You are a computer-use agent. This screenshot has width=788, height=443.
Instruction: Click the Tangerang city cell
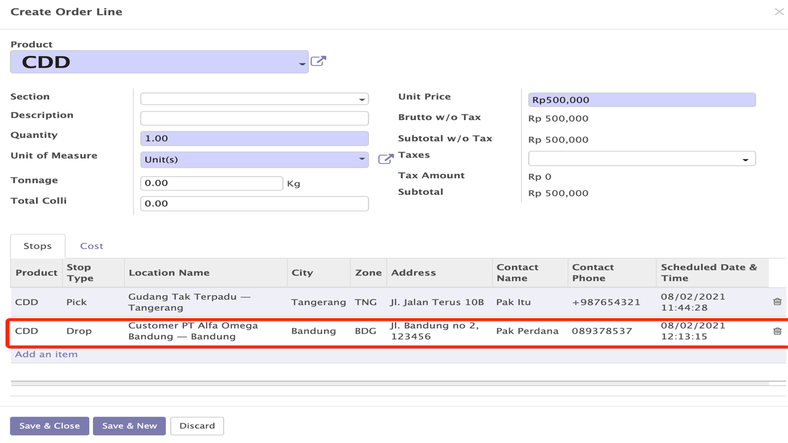click(318, 302)
